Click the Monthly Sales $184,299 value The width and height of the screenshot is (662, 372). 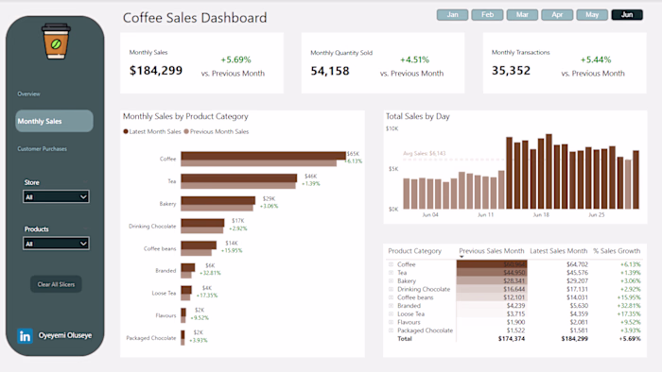pos(156,71)
